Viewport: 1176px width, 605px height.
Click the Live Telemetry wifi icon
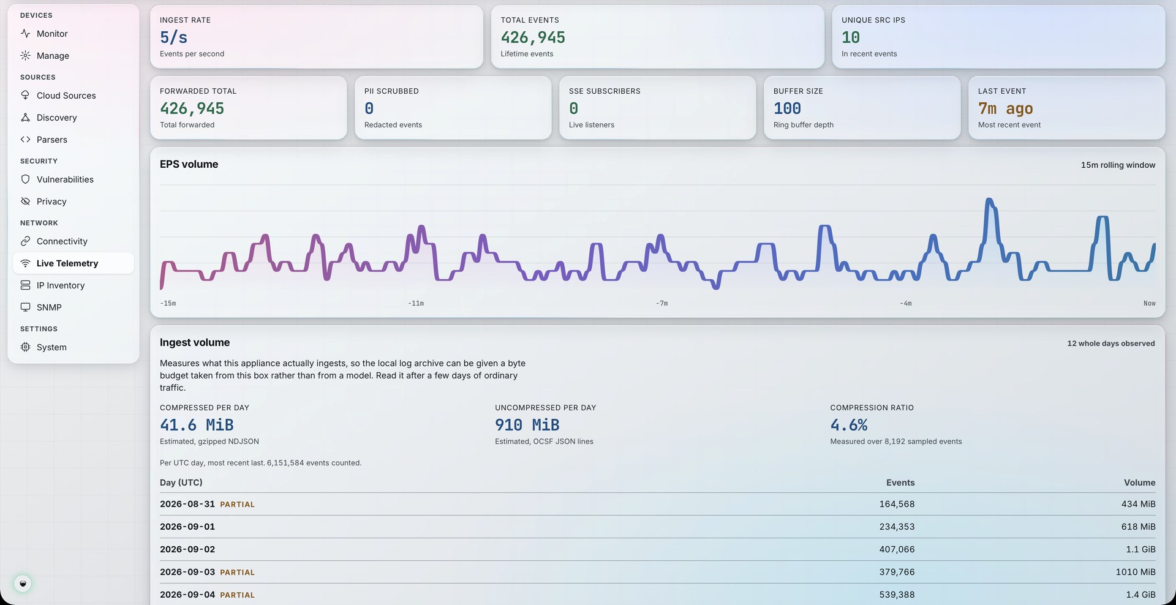click(25, 263)
